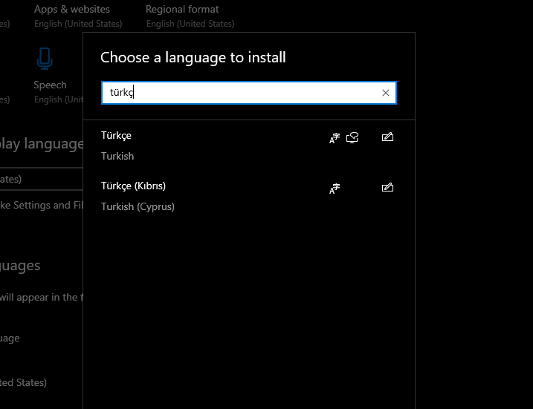533x409 pixels.
Task: Select Türkçe (Kıbrıs) from the list
Action: point(133,186)
